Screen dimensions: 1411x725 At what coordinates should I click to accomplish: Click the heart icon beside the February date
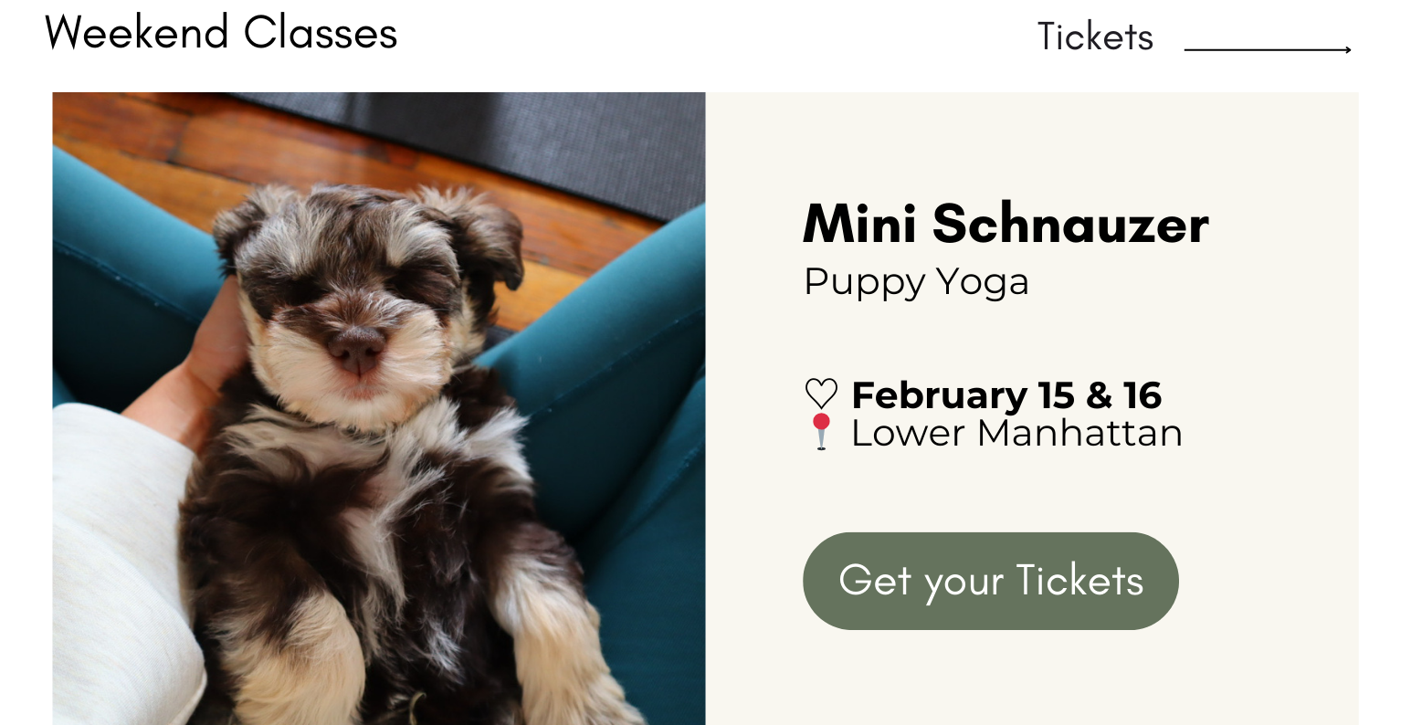[x=821, y=394]
